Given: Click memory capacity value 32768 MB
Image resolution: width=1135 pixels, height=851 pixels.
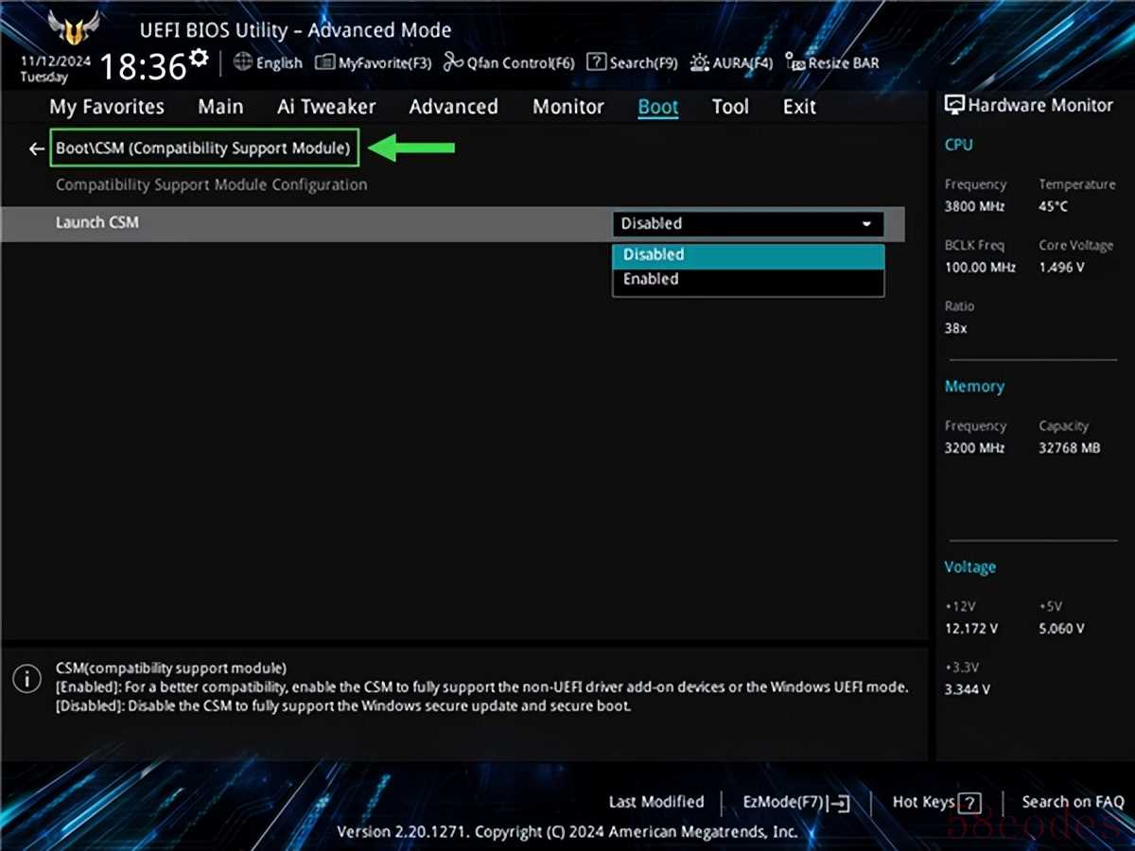Looking at the screenshot, I should pyautogui.click(x=1069, y=448).
